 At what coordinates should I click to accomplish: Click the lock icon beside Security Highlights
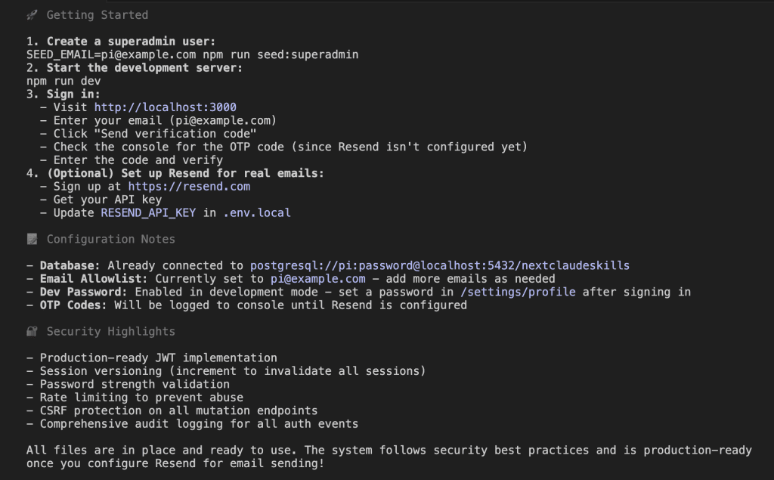pos(32,332)
